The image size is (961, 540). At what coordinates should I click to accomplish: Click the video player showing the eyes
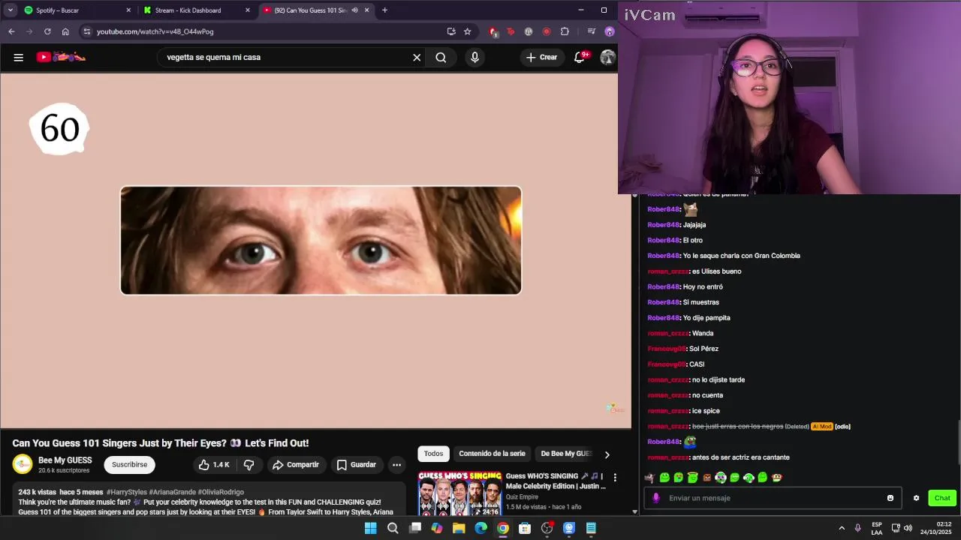(x=315, y=250)
